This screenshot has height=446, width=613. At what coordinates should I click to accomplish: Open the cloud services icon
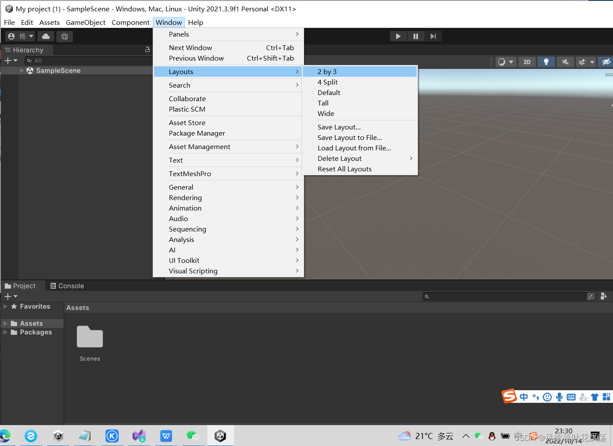(46, 36)
